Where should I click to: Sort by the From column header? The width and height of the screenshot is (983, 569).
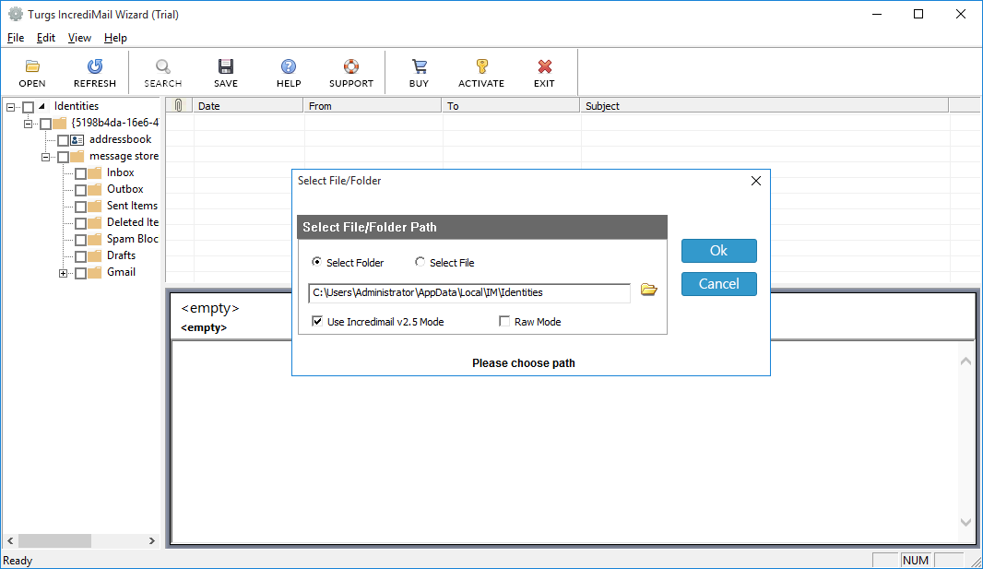pos(373,106)
